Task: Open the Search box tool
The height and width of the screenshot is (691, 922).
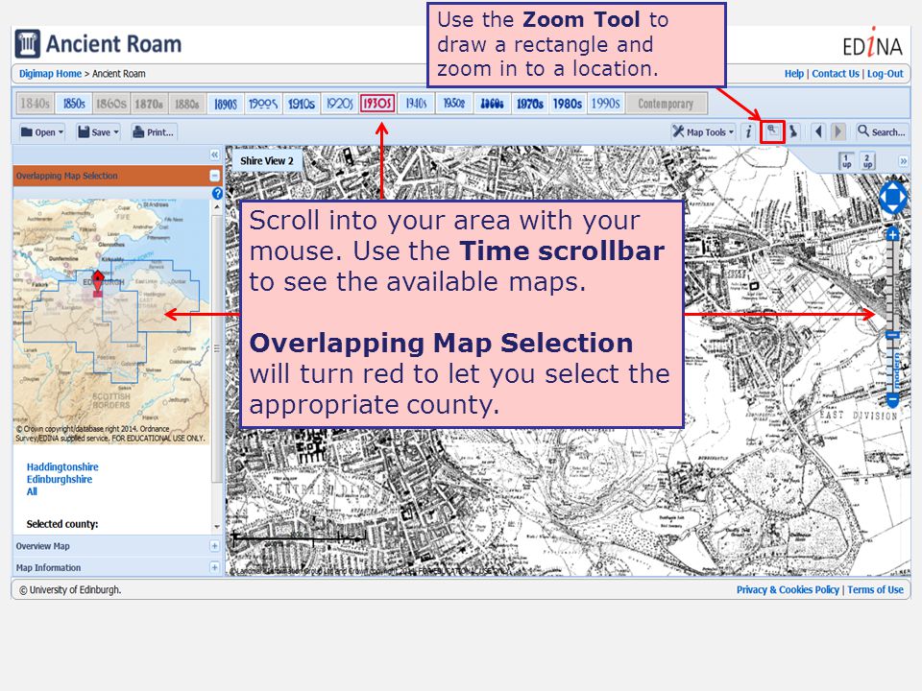Action: coord(881,131)
